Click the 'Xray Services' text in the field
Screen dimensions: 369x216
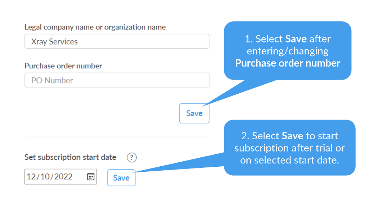(x=54, y=41)
